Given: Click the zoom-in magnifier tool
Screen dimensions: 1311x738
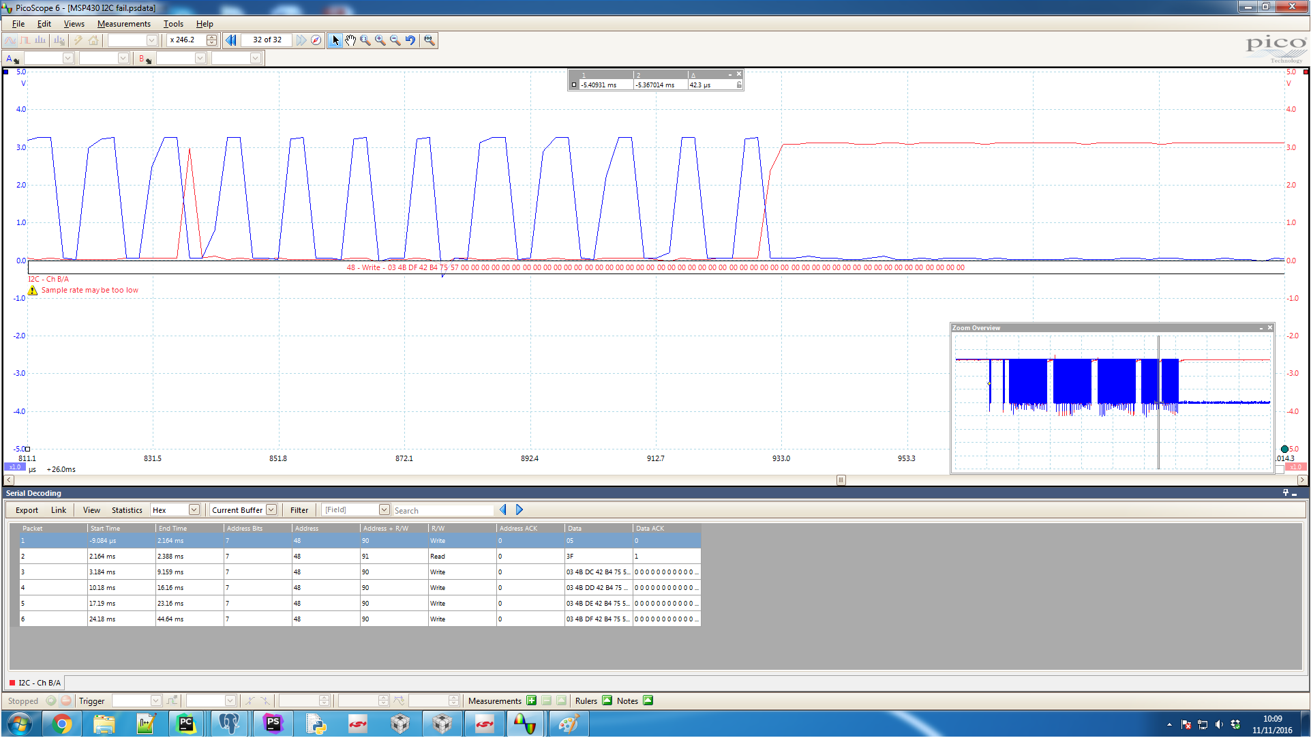Looking at the screenshot, I should pyautogui.click(x=380, y=40).
